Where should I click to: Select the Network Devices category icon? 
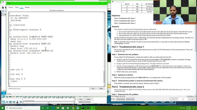click(3, 96)
